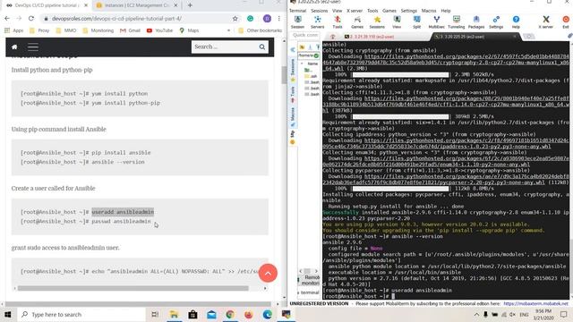Click the code block horizontal scrollbar
This screenshot has width=573, height=322.
click(x=133, y=288)
